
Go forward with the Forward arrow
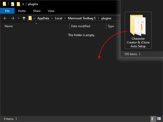13,18
